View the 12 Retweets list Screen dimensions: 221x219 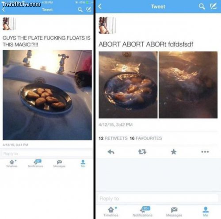(113, 138)
